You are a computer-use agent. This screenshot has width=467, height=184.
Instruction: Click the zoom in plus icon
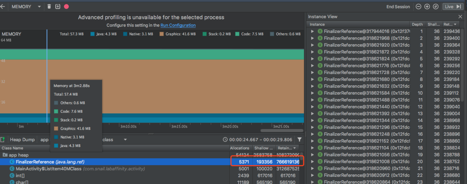[x=427, y=6]
